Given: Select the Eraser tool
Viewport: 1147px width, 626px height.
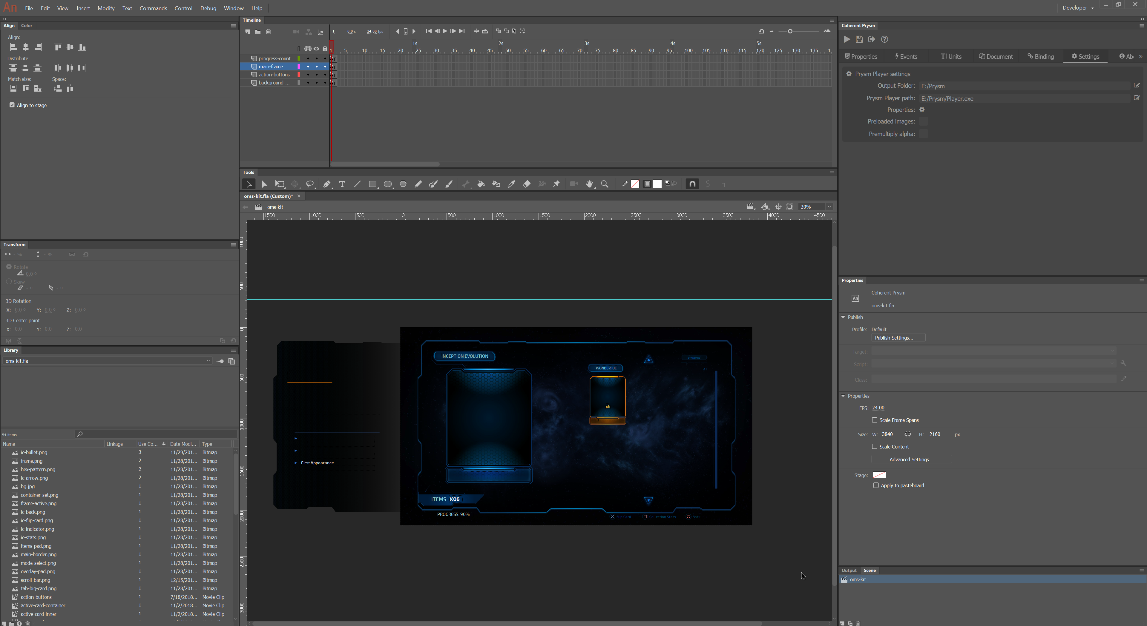Looking at the screenshot, I should [527, 184].
